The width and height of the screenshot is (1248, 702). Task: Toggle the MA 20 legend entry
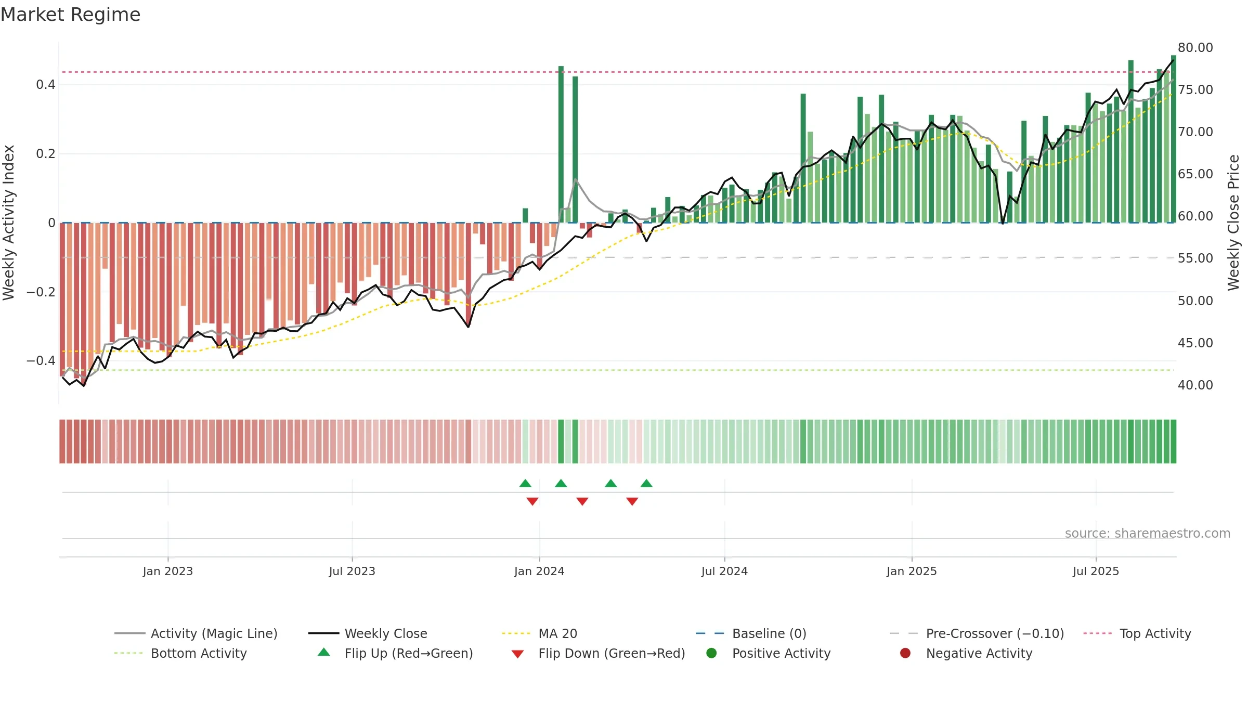(539, 633)
